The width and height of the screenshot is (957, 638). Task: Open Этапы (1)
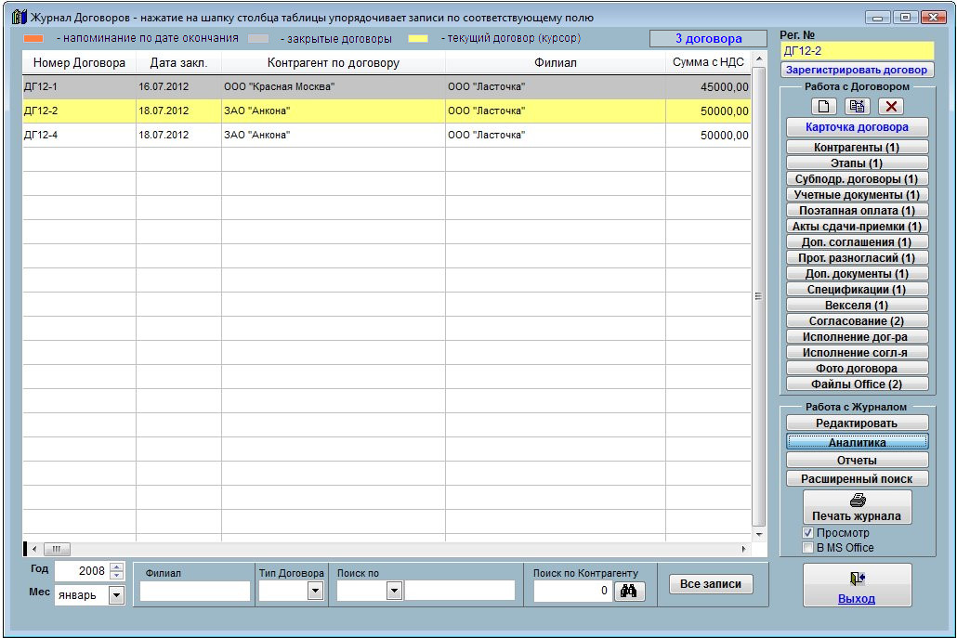click(857, 163)
